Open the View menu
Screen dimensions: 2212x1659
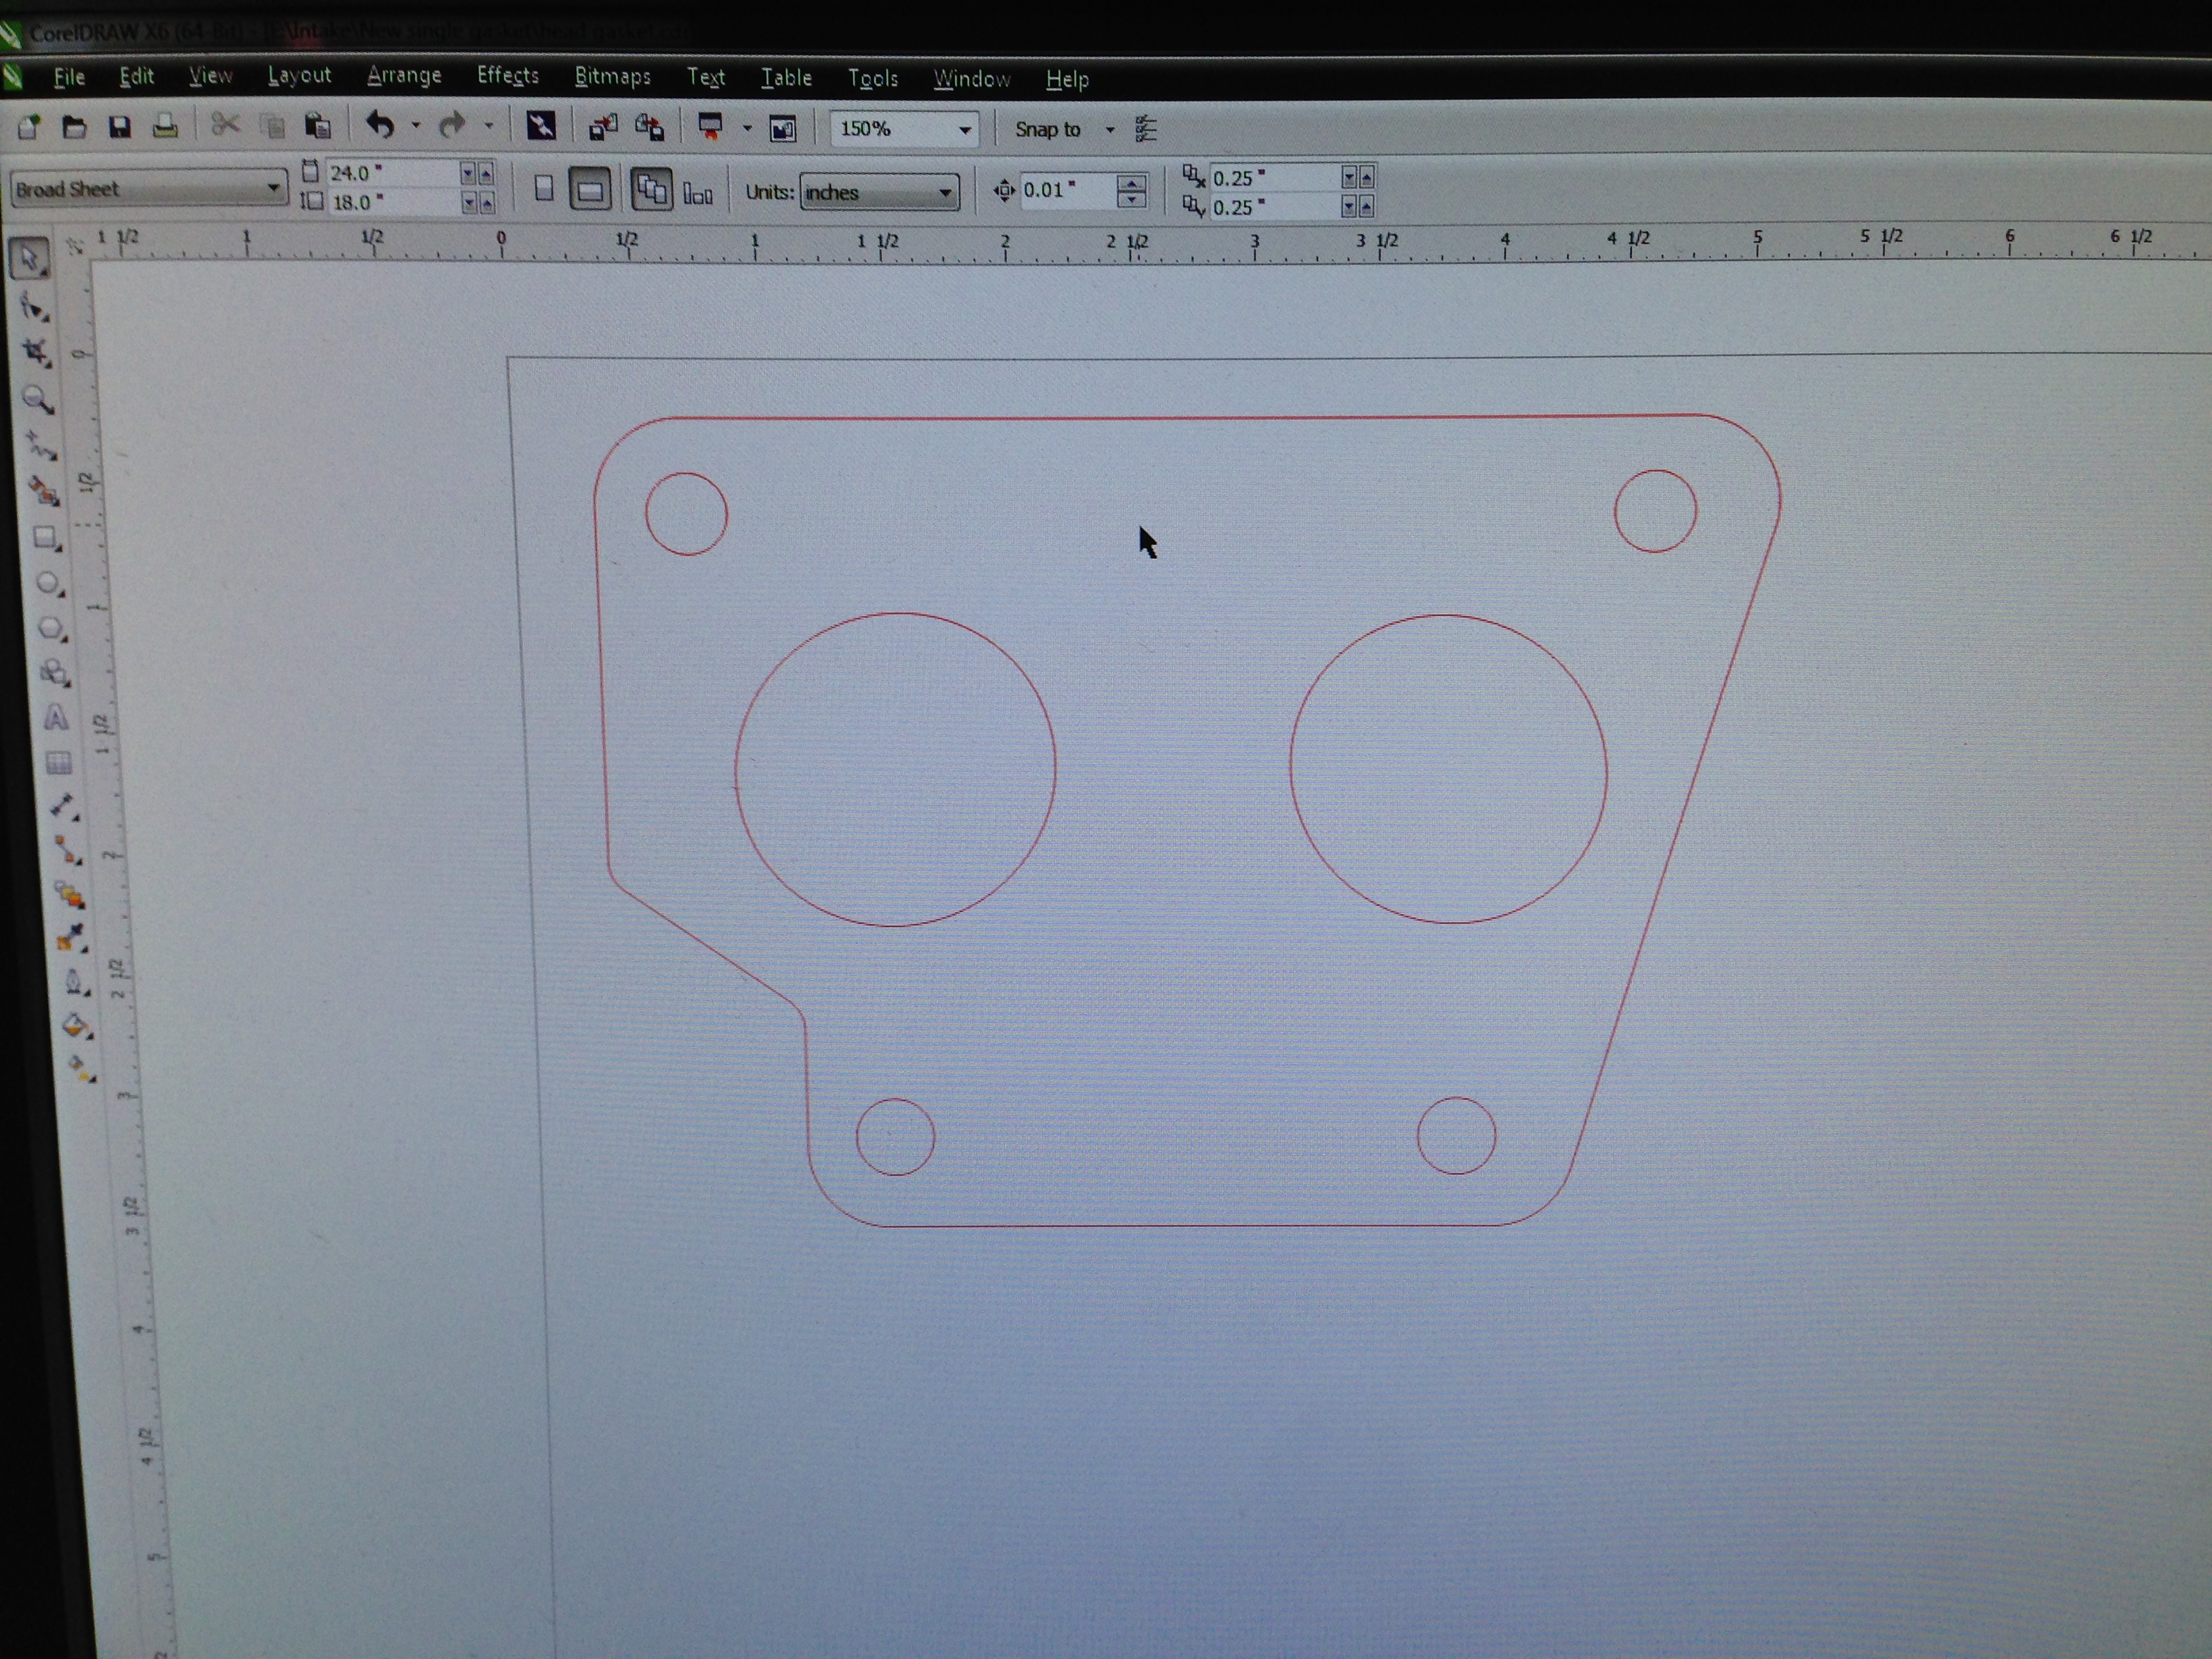pyautogui.click(x=210, y=76)
